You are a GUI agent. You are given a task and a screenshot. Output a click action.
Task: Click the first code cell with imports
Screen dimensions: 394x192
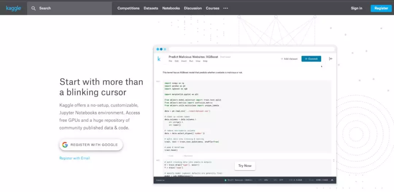point(247,117)
